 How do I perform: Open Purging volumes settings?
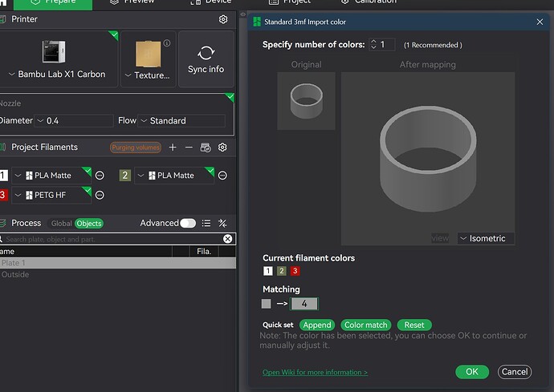click(x=136, y=148)
